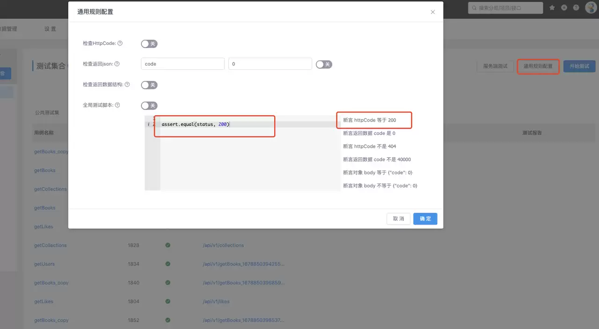Focus the 搜索分组/项目/接口 search box
The width and height of the screenshot is (599, 329).
pos(505,8)
